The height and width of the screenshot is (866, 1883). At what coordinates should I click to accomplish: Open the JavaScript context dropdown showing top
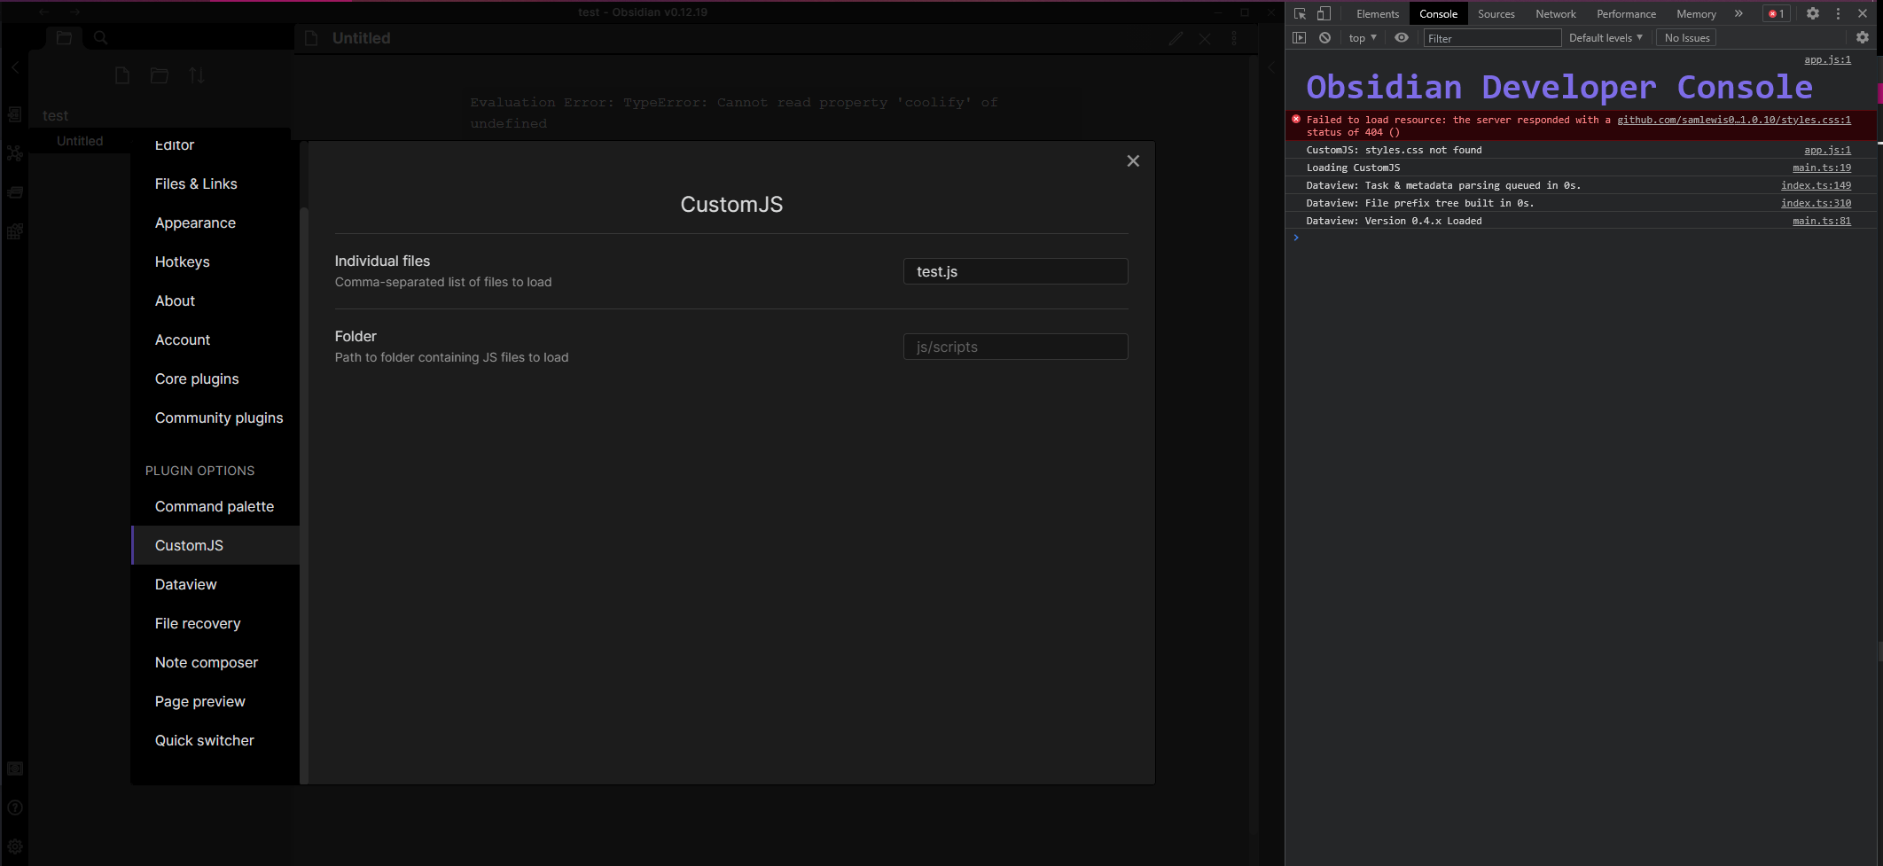pyautogui.click(x=1362, y=37)
